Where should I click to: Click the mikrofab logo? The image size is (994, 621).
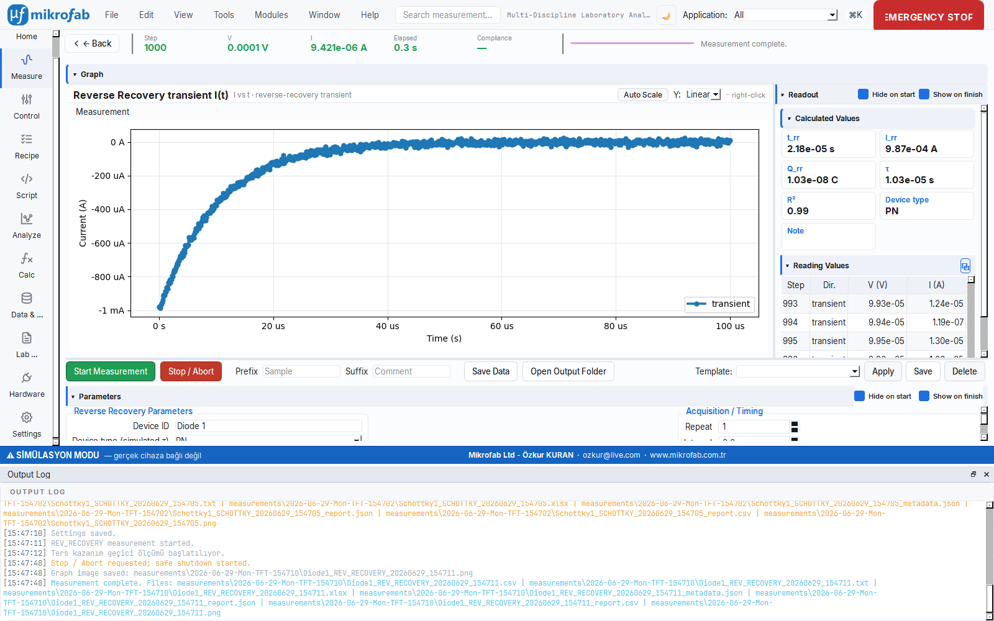pyautogui.click(x=48, y=15)
